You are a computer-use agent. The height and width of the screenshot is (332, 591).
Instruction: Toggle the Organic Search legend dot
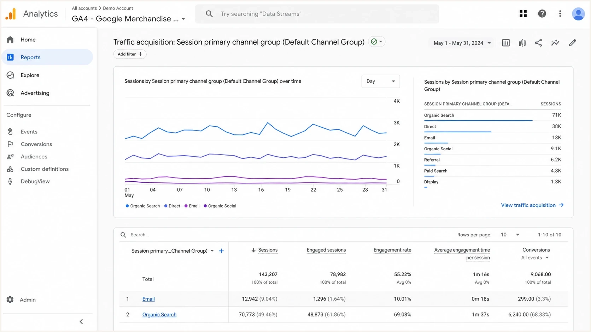tap(127, 206)
